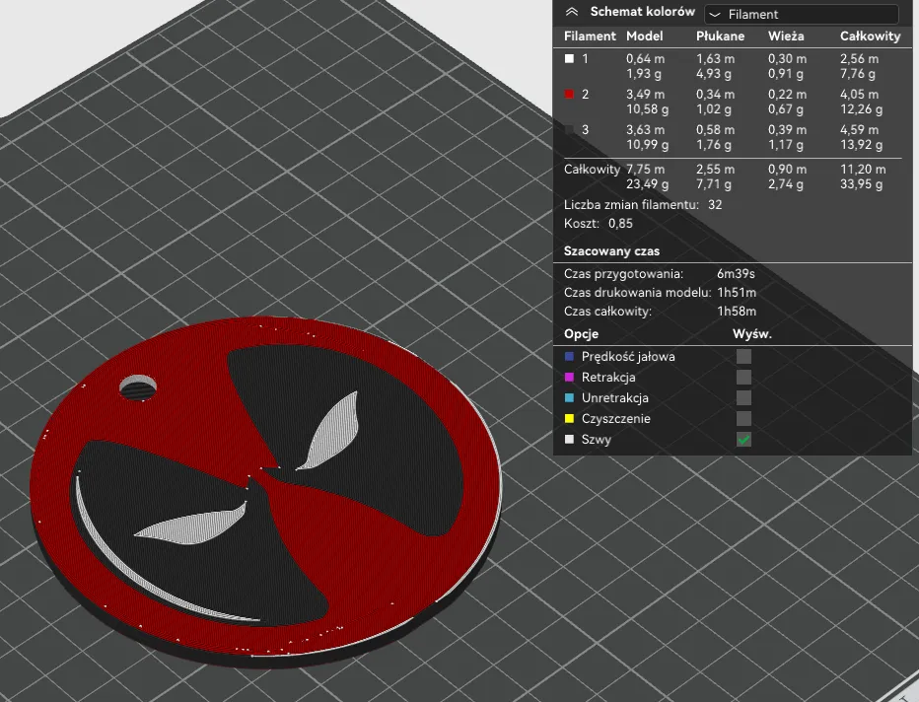Screen dimensions: 919x702
Task: Click filament 3 total 13,92 g
Action: point(861,145)
